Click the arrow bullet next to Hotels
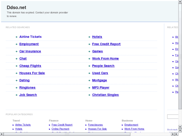Image resolution: width=182 pixels, height=136 pixels. coord(89,37)
